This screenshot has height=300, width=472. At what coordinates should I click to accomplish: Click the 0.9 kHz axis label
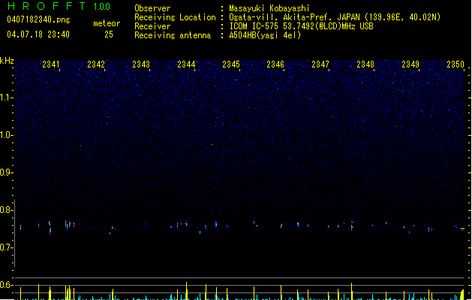click(x=6, y=172)
